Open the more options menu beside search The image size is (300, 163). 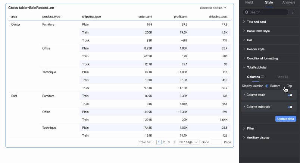click(293, 12)
